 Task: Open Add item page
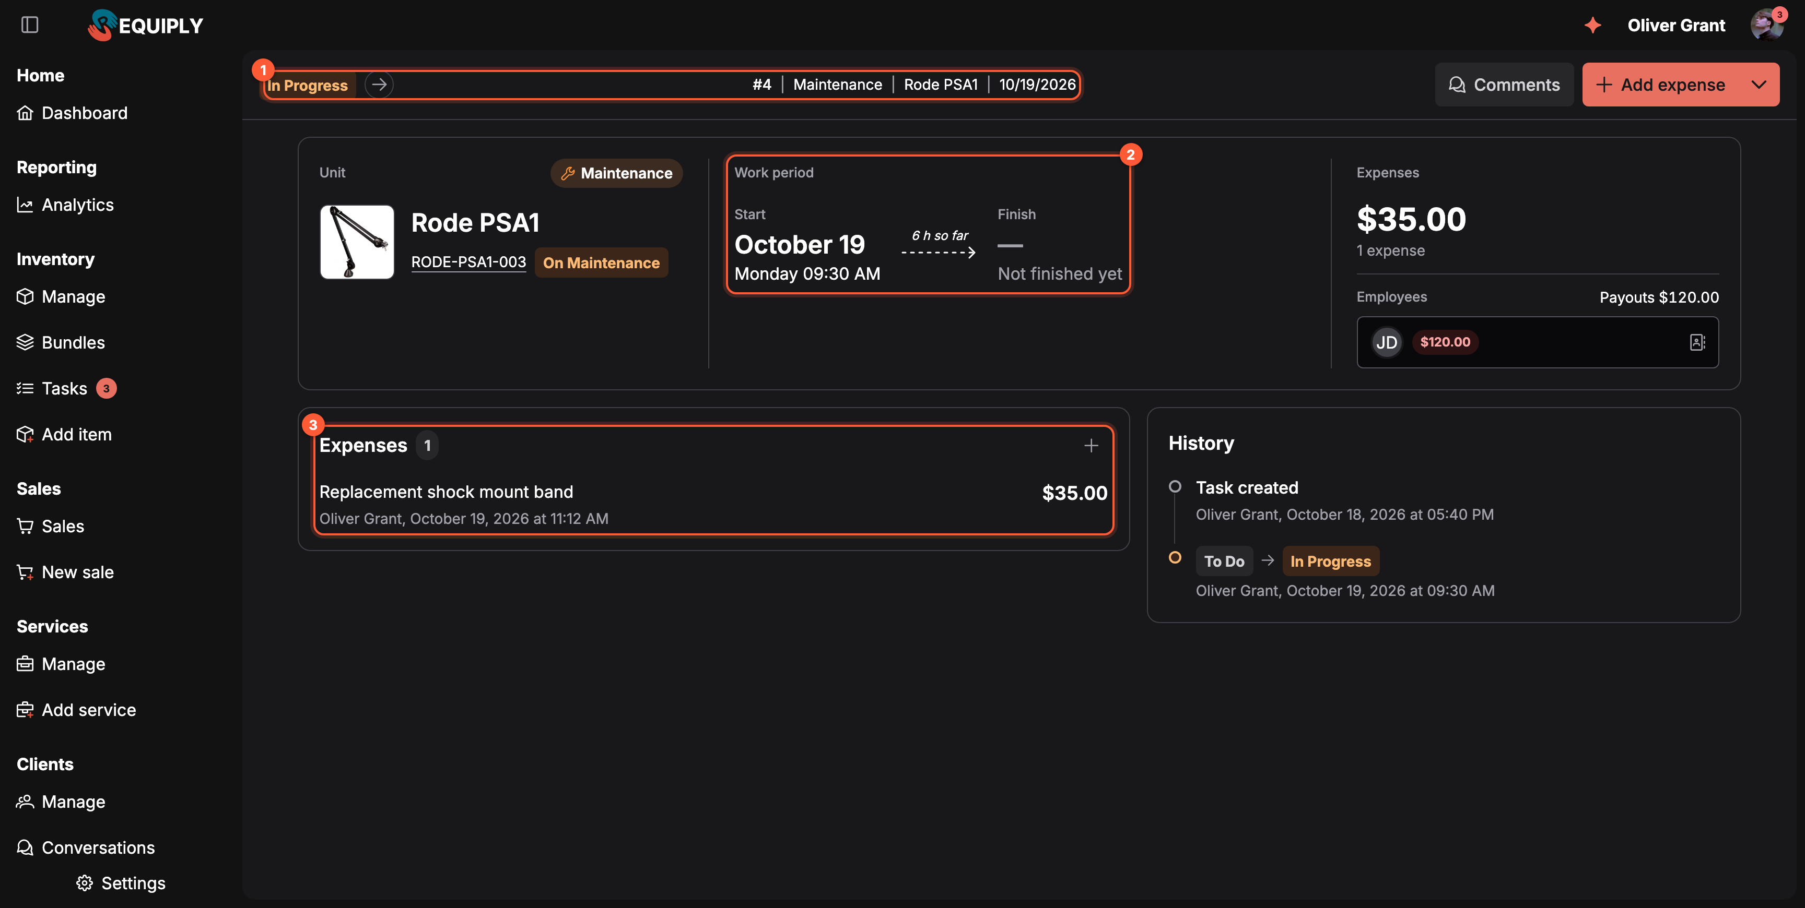[x=64, y=434]
